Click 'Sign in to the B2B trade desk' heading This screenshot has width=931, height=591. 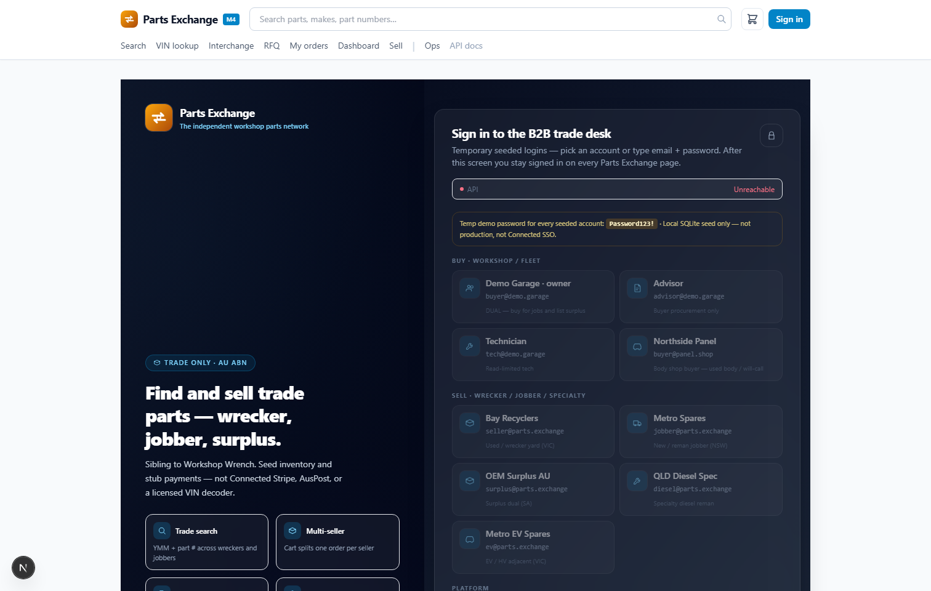coord(531,134)
